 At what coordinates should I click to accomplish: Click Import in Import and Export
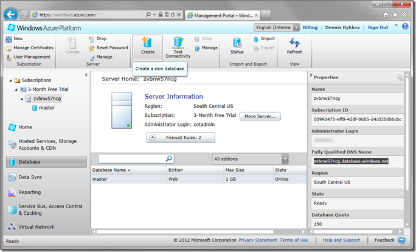(x=264, y=39)
